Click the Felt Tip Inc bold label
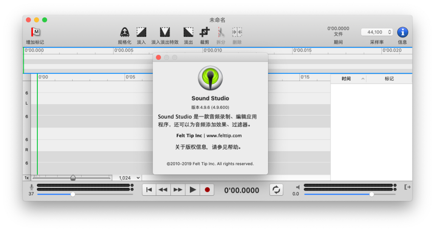 click(189, 135)
